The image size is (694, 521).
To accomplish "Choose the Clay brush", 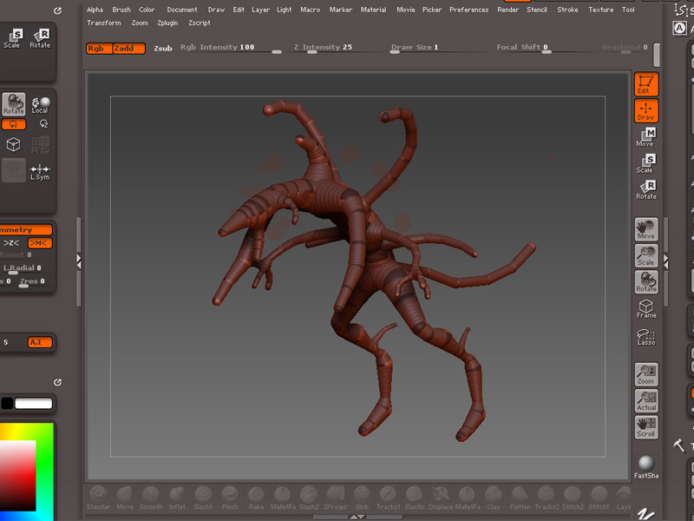I will point(494,498).
